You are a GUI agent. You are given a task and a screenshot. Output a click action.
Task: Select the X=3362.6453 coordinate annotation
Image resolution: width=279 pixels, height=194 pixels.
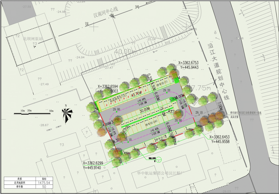219,137
